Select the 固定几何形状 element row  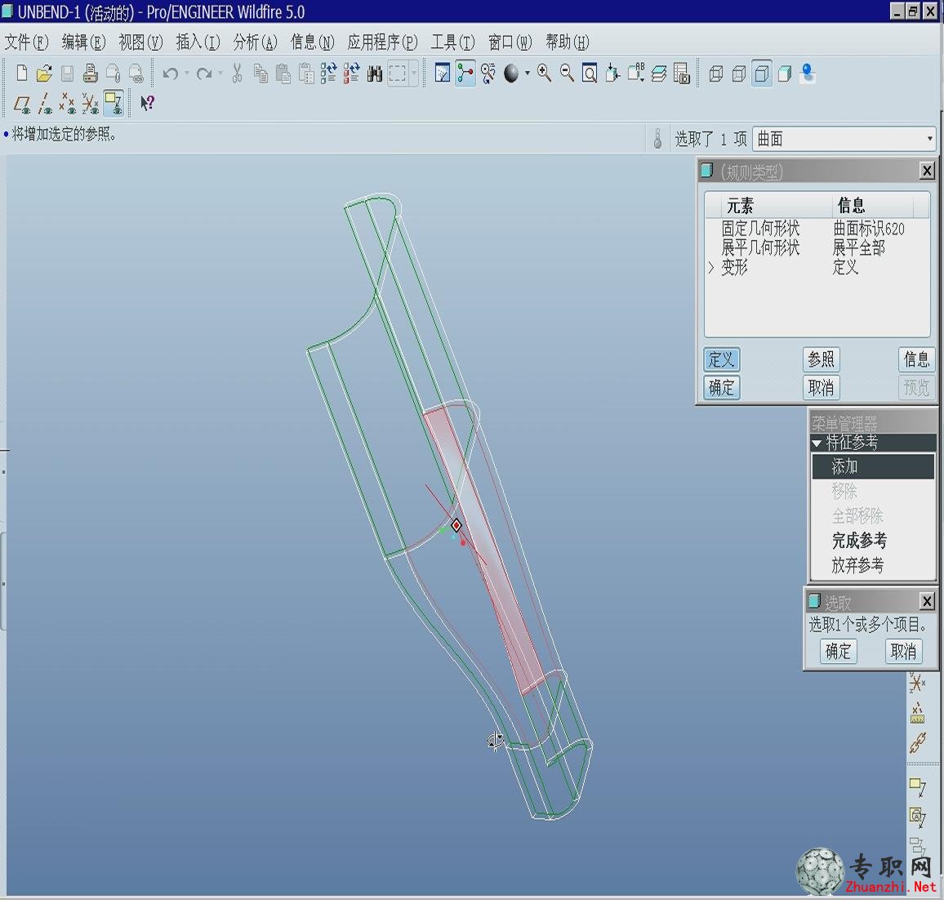click(817, 229)
